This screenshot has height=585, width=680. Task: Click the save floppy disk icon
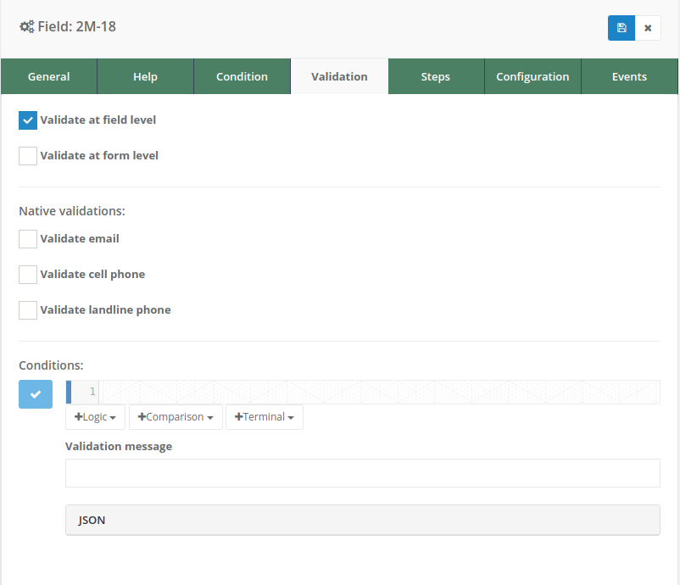point(621,28)
